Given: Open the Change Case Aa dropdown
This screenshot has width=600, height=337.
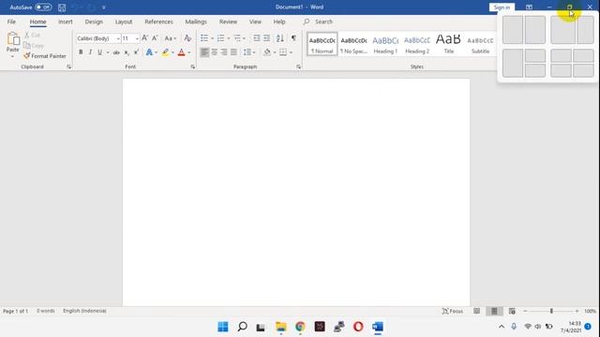Looking at the screenshot, I should (171, 38).
